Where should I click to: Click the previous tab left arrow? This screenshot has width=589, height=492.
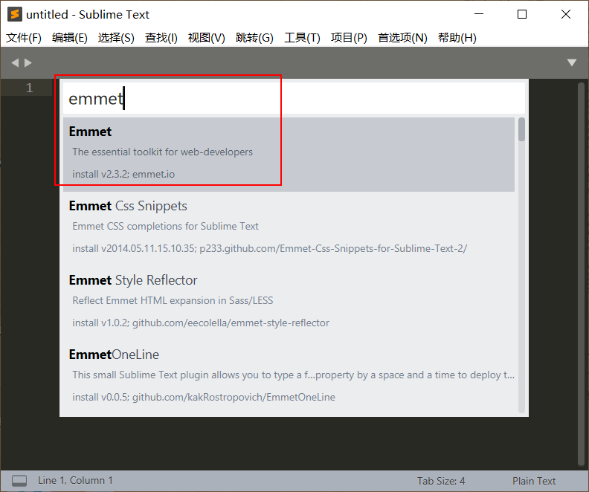[x=15, y=62]
